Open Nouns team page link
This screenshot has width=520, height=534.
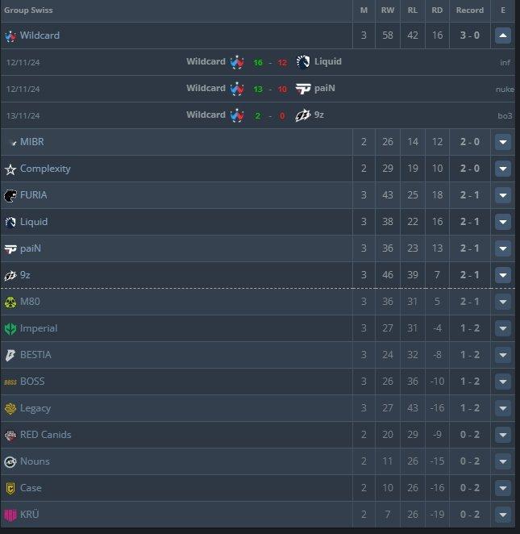(x=35, y=461)
